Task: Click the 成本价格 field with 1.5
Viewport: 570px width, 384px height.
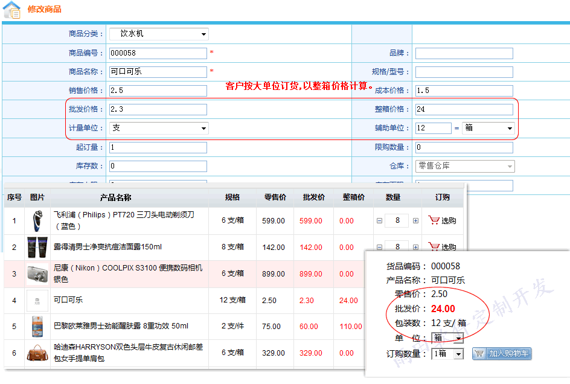Action: point(464,91)
